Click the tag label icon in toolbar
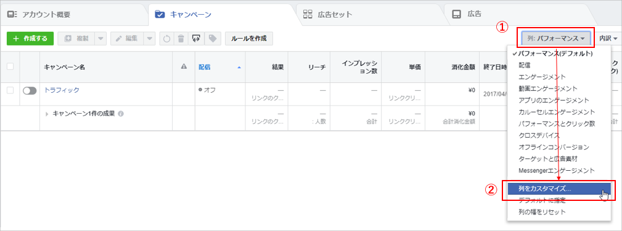Screen dimensions: 622x231 (x=213, y=38)
